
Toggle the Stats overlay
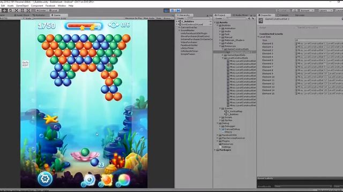tap(159, 18)
